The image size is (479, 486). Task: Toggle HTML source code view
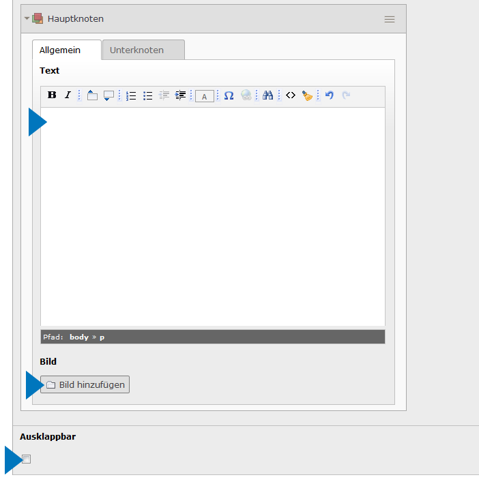point(291,95)
